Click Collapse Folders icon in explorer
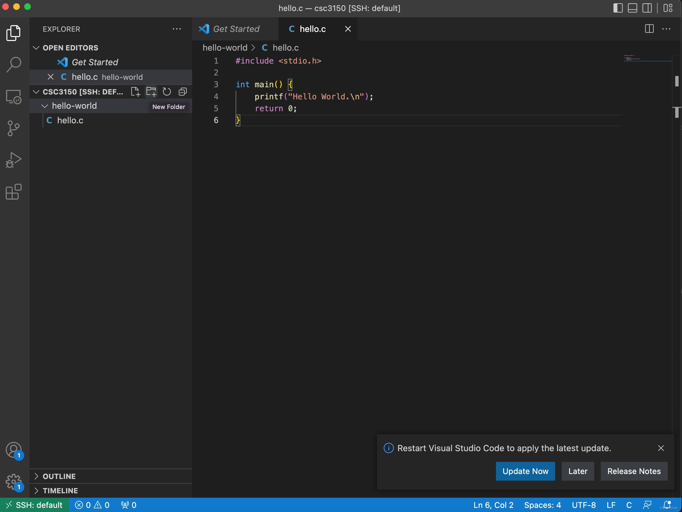 [x=183, y=92]
